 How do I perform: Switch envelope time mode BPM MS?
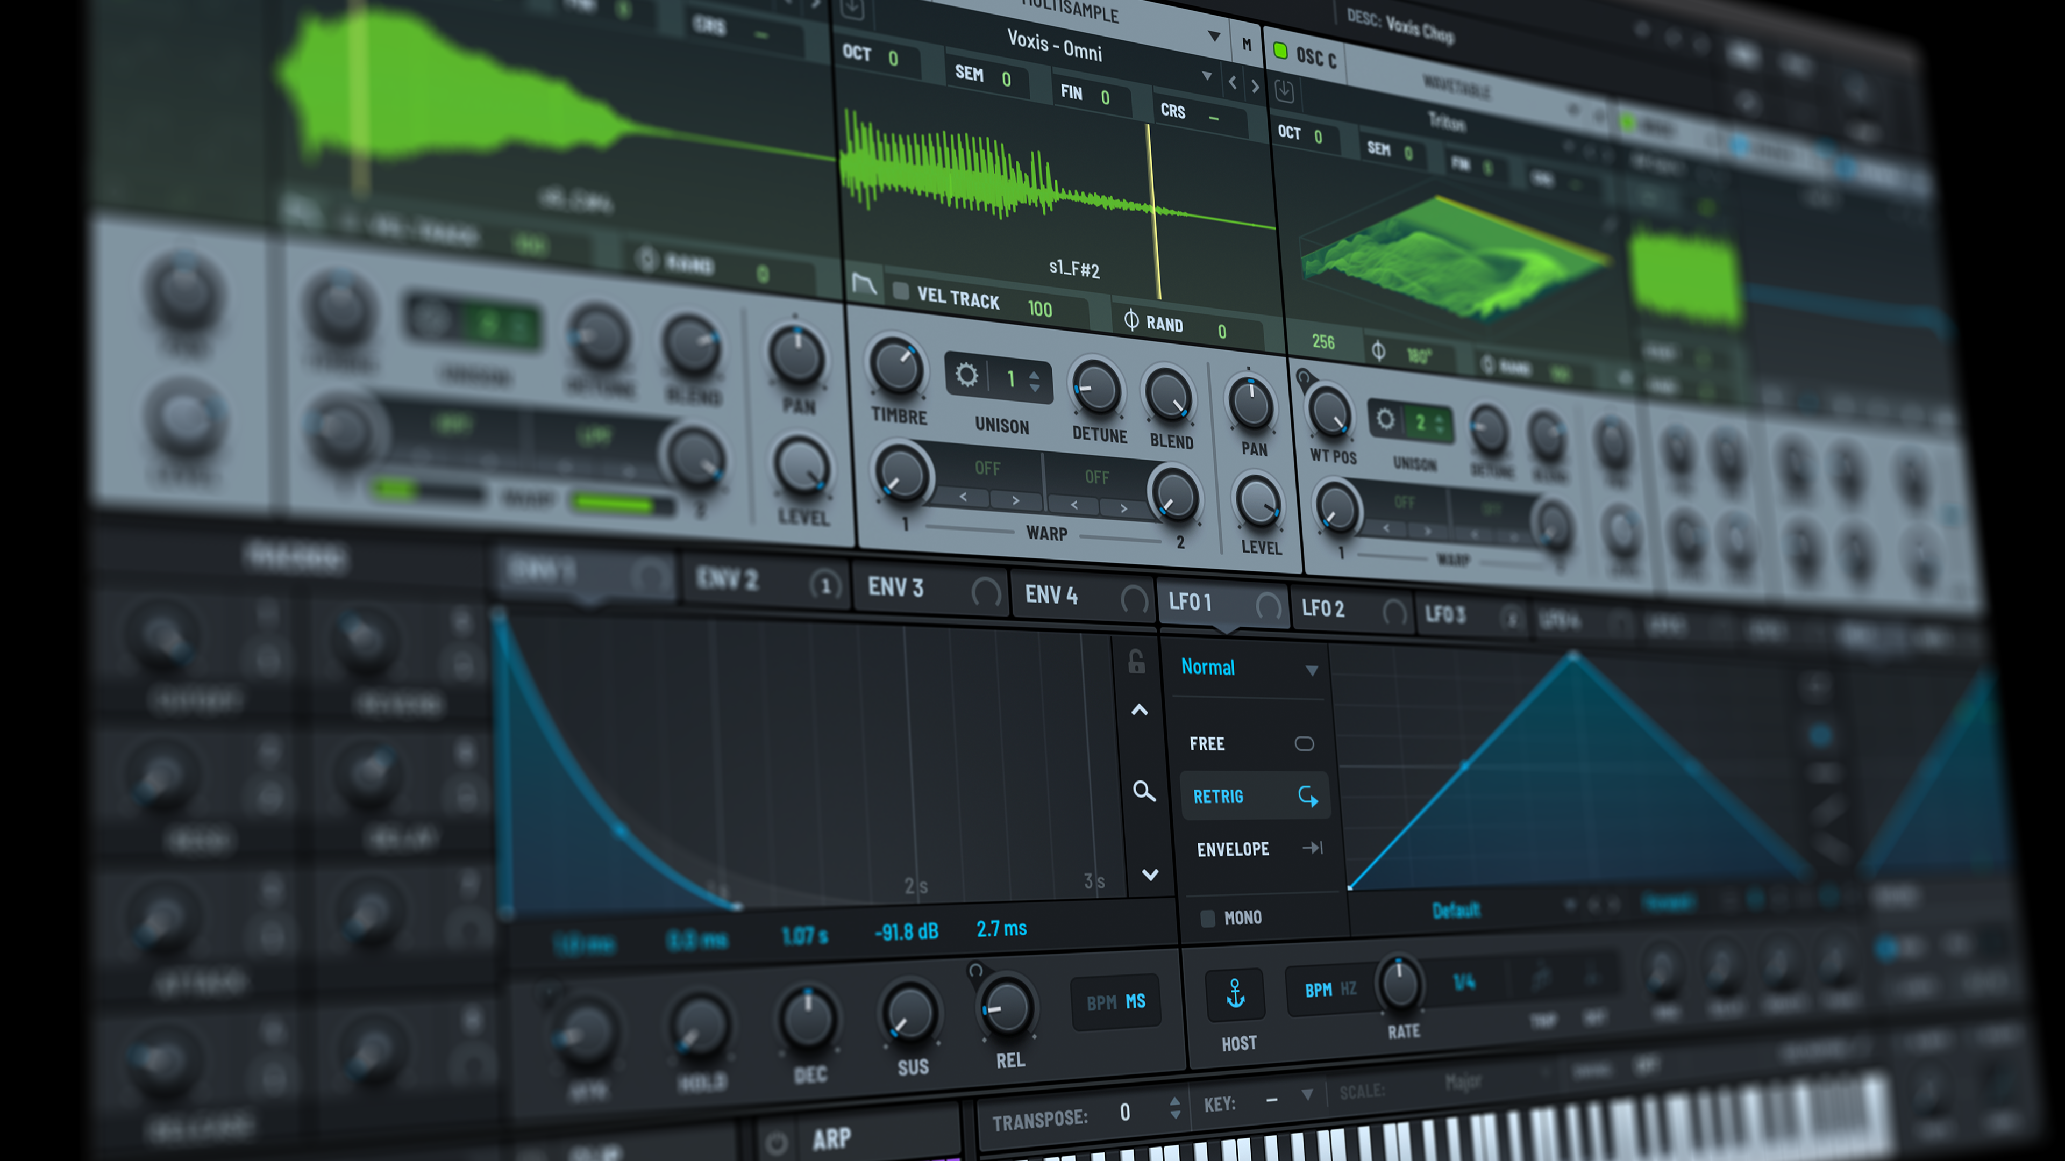click(x=1116, y=1001)
